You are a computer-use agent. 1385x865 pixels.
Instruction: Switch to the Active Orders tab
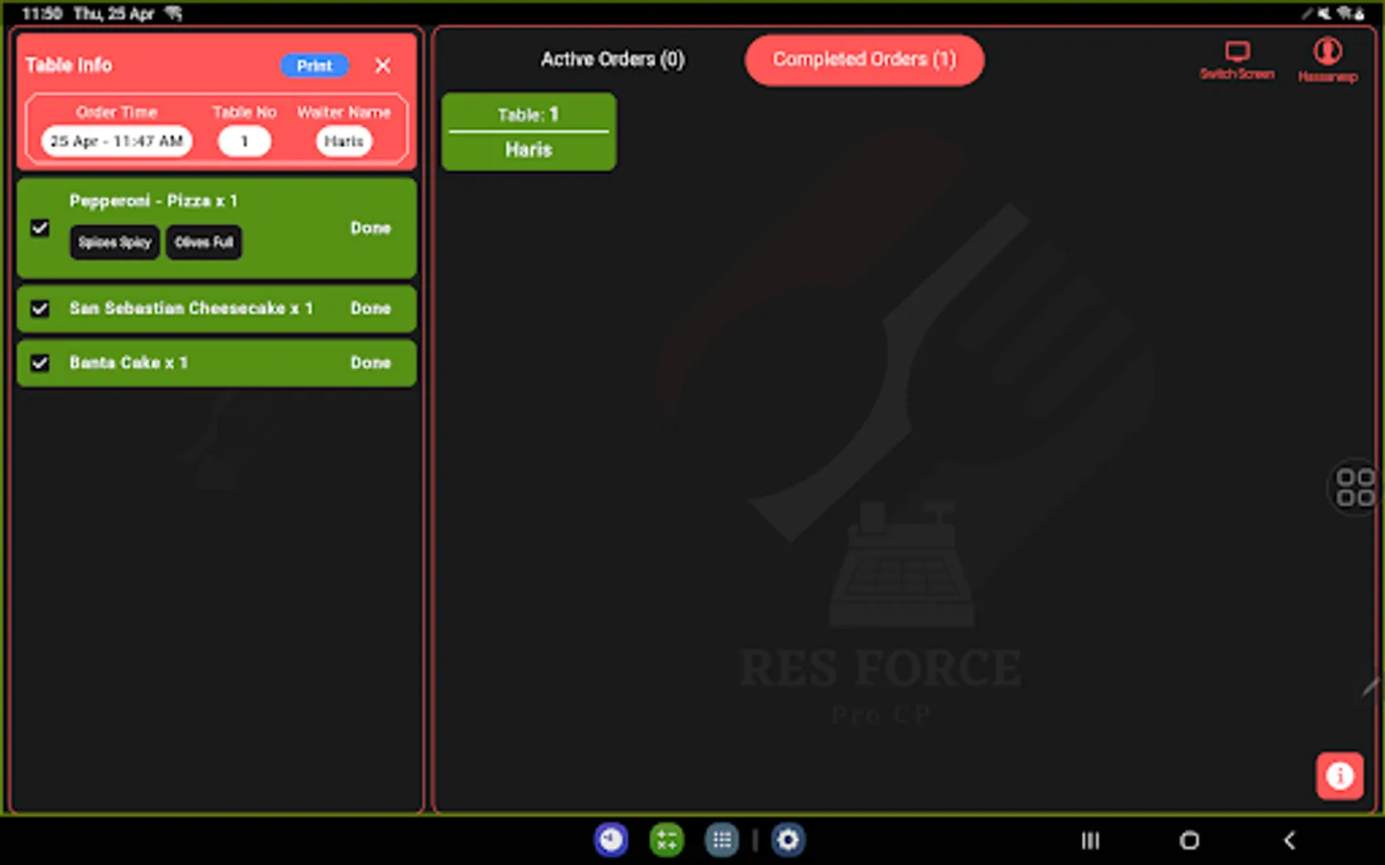613,60
